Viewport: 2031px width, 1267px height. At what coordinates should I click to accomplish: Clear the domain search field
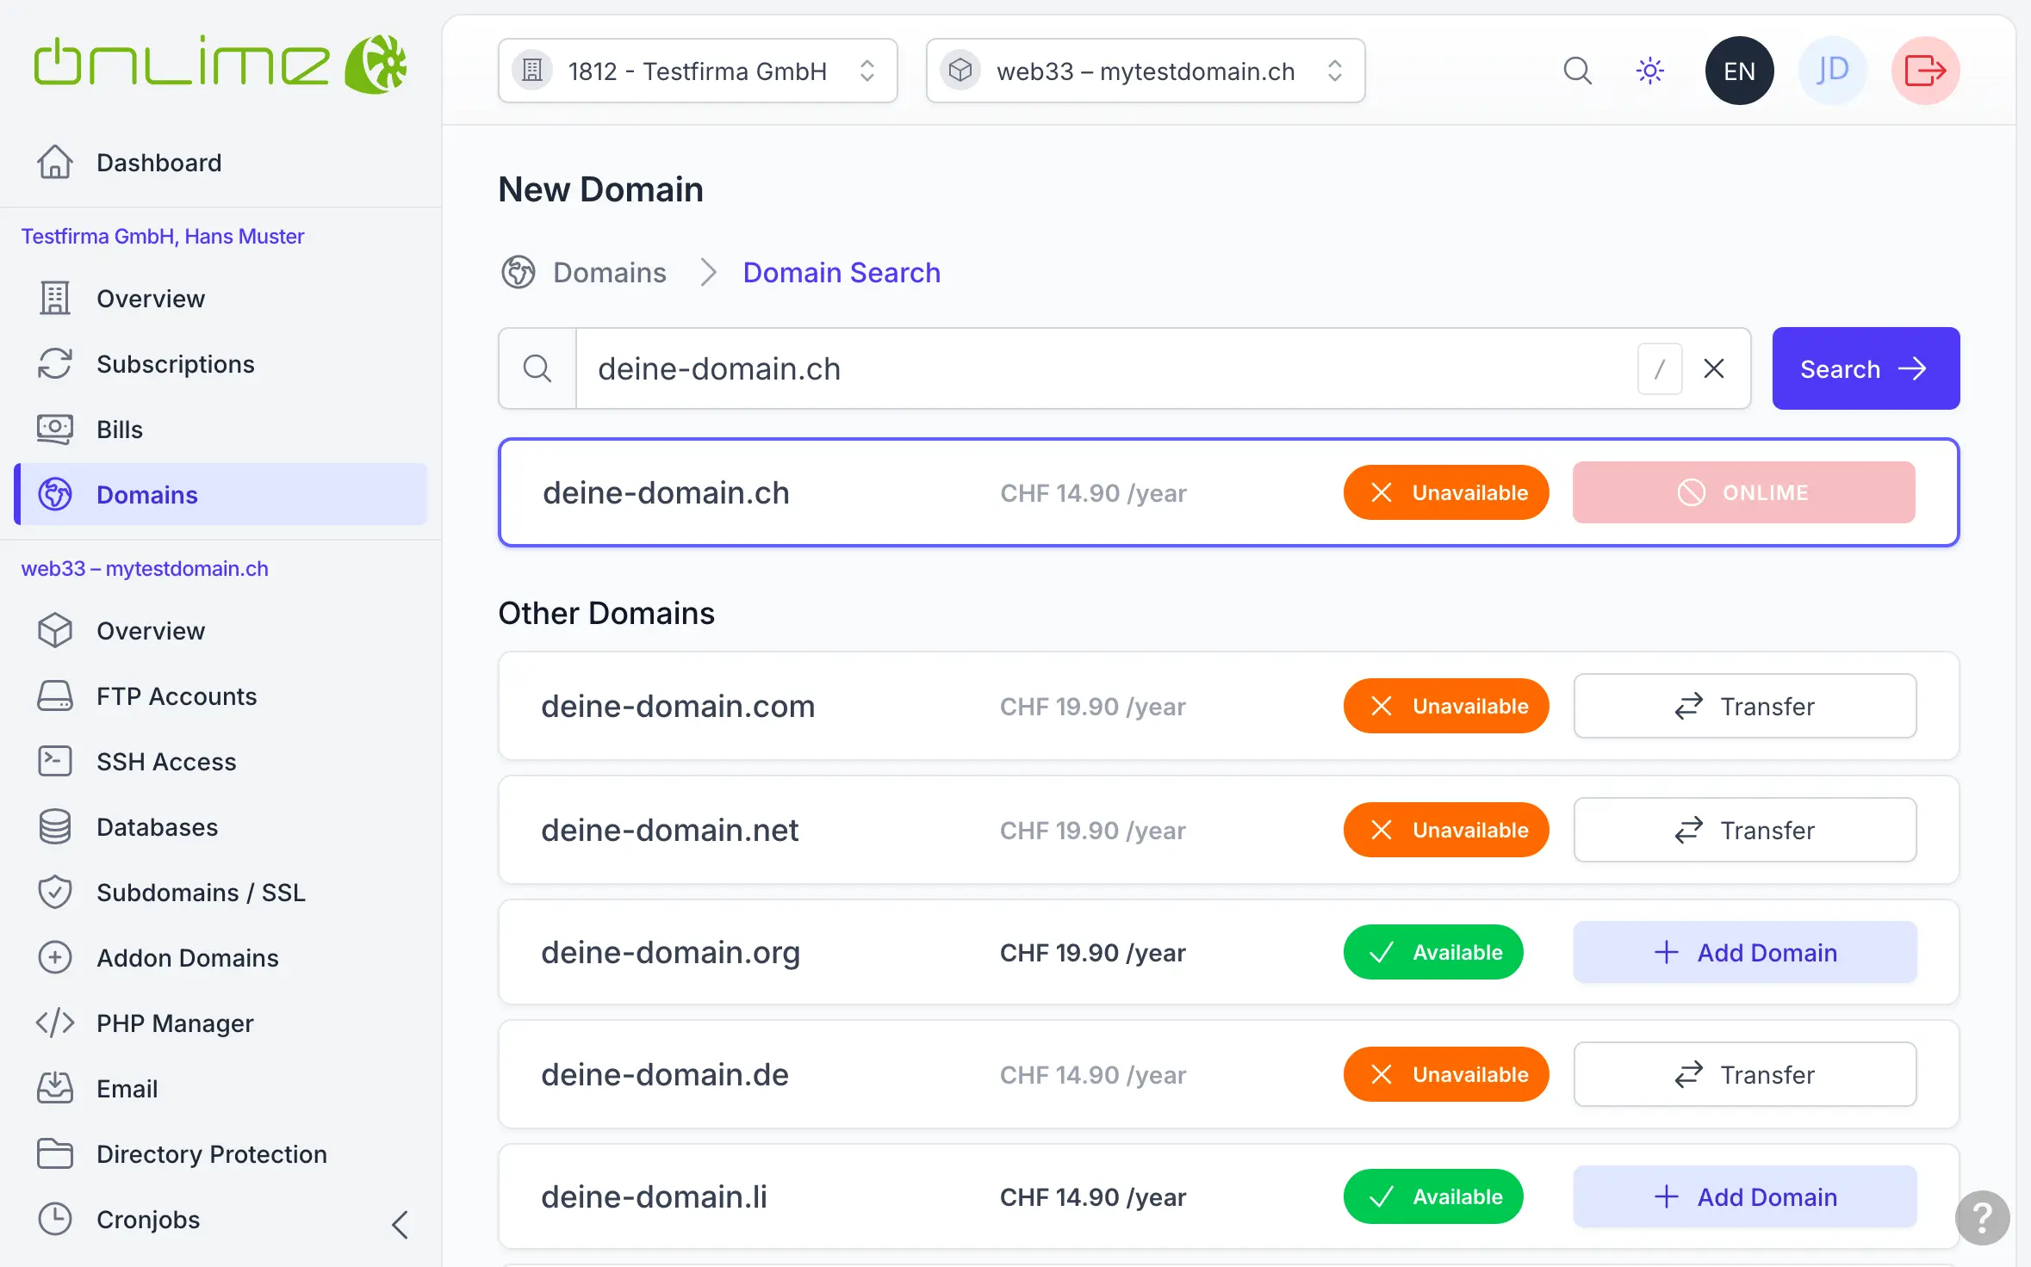(x=1714, y=368)
